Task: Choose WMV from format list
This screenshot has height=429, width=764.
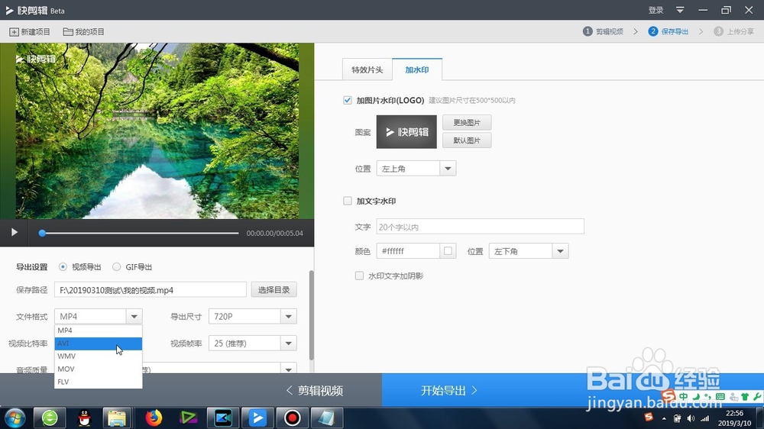Action: 99,356
